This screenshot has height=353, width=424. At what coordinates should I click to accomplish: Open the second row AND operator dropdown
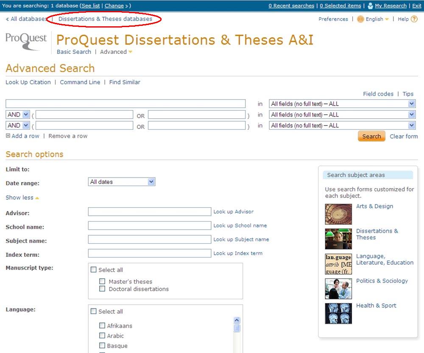[x=17, y=114]
